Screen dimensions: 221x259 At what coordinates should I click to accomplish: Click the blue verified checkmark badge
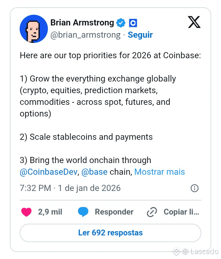121,23
